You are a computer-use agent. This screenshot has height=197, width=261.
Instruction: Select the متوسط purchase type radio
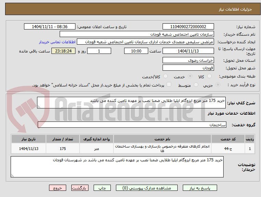tap(196, 85)
